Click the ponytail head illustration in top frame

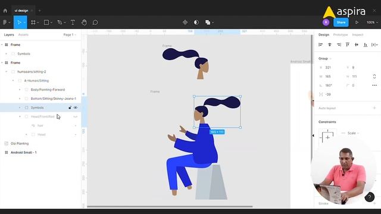click(186, 64)
